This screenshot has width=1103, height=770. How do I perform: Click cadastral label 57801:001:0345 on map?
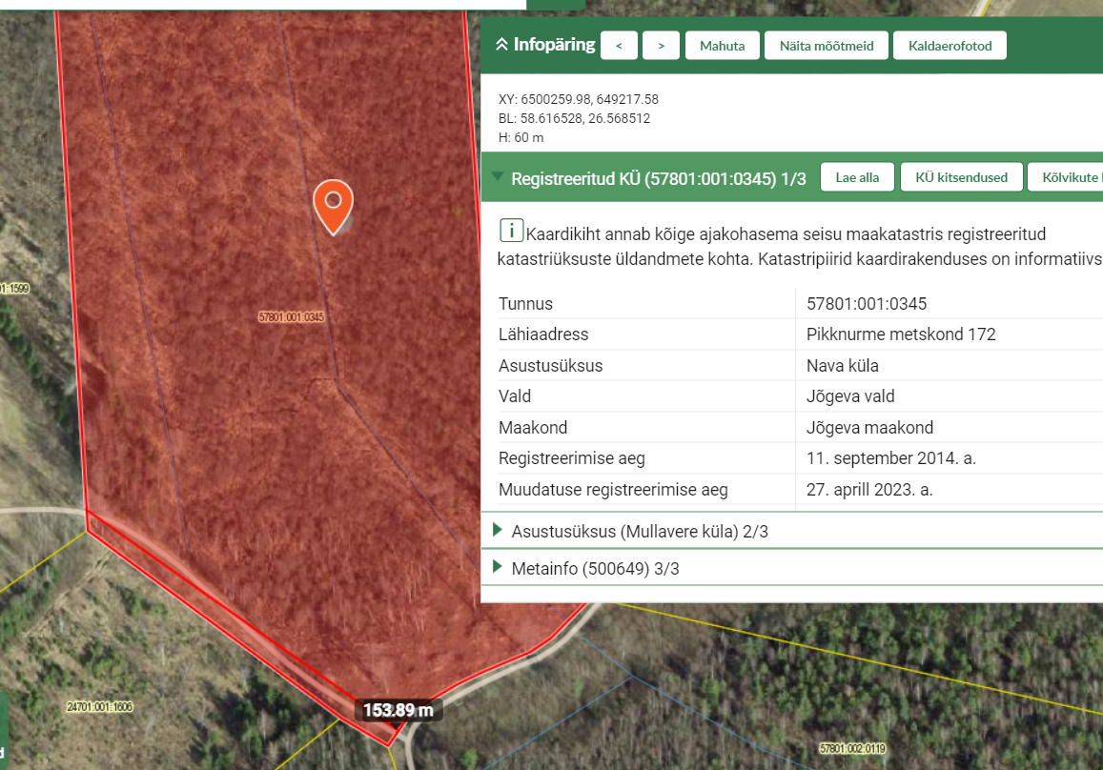click(292, 316)
